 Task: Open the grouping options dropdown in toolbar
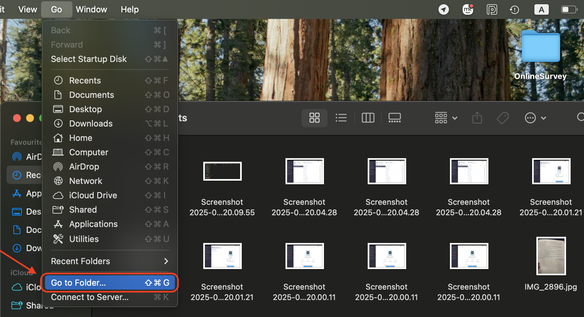coord(446,118)
